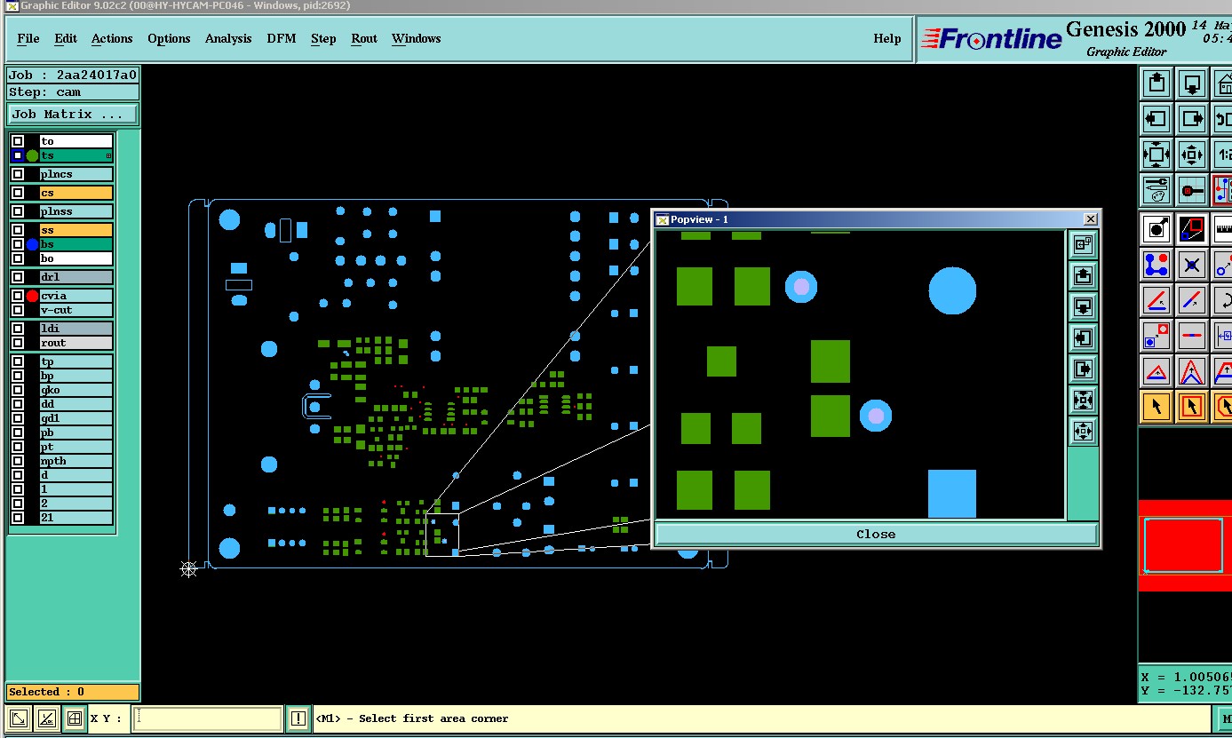This screenshot has height=738, width=1232.
Task: Click the red overview thumbnail panel
Action: (1185, 544)
